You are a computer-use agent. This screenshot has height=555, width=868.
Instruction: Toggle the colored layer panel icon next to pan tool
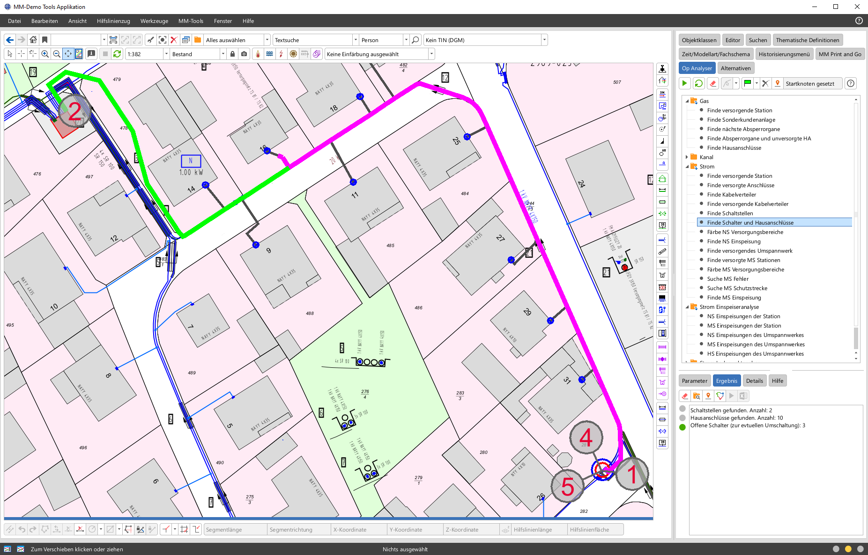pos(79,54)
